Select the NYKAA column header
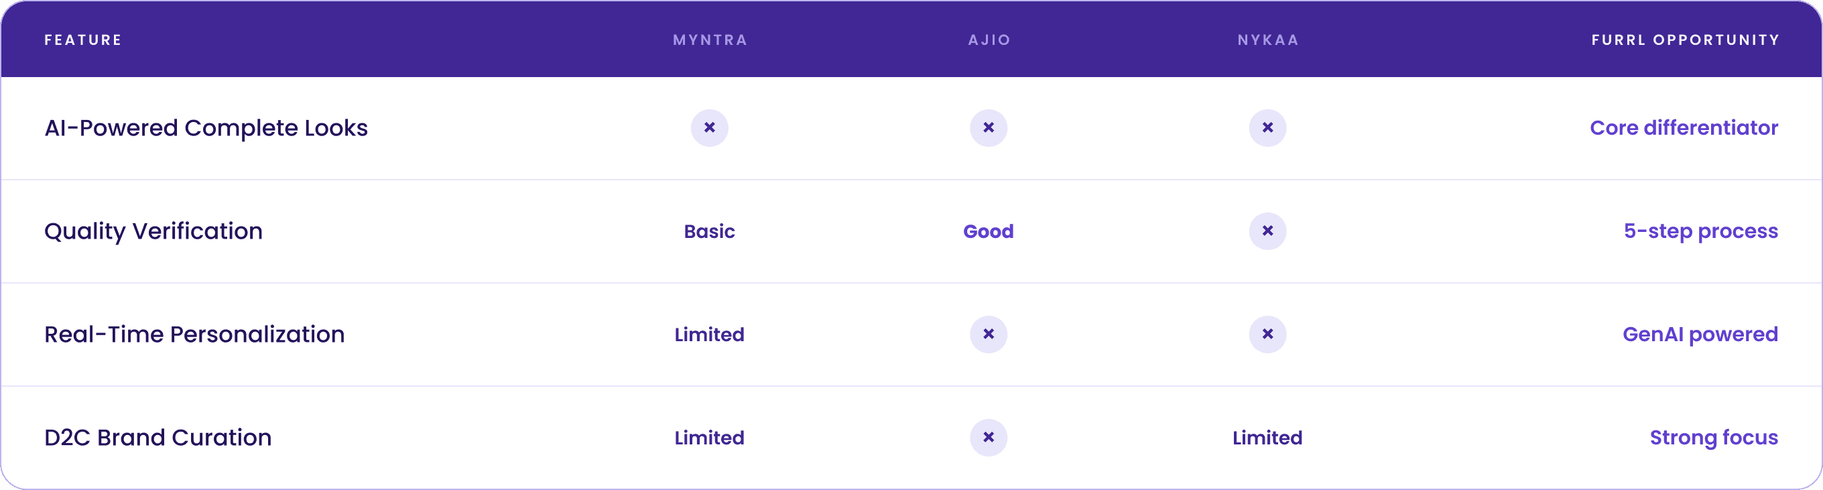Image resolution: width=1823 pixels, height=490 pixels. (1267, 40)
